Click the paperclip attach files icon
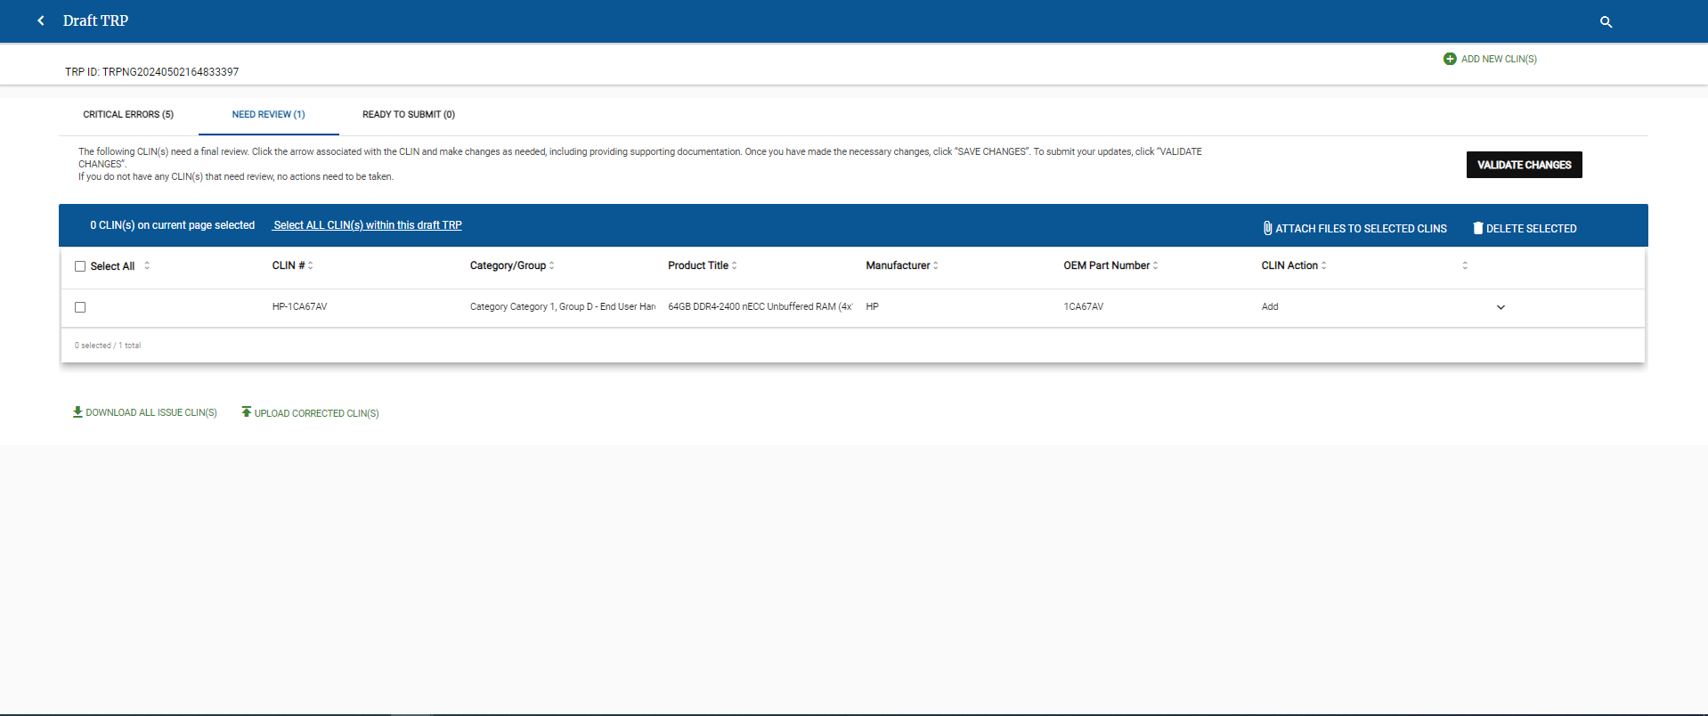 (x=1267, y=228)
